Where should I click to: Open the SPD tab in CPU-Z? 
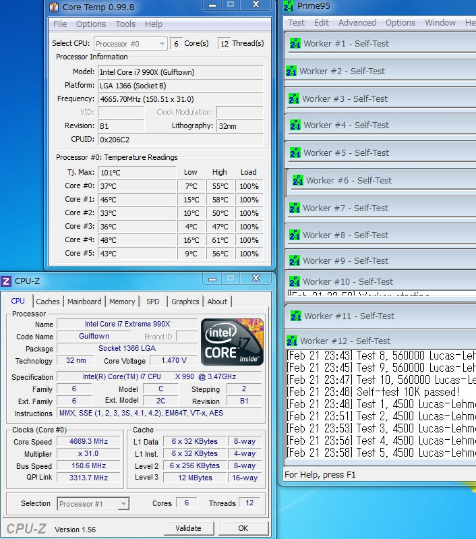153,302
